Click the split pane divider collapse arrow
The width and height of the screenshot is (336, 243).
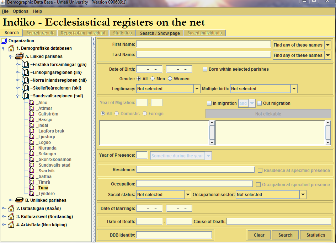point(94,39)
